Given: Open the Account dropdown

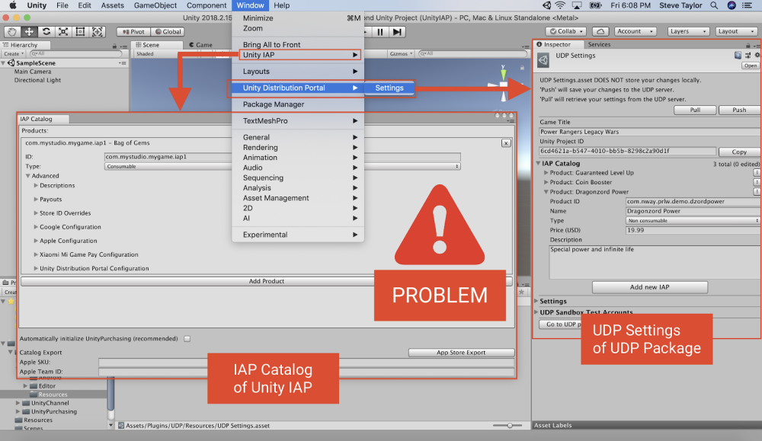Looking at the screenshot, I should 636,31.
